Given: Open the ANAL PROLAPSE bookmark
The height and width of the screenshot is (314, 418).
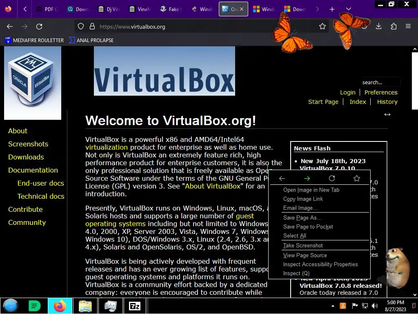Looking at the screenshot, I should (91, 40).
